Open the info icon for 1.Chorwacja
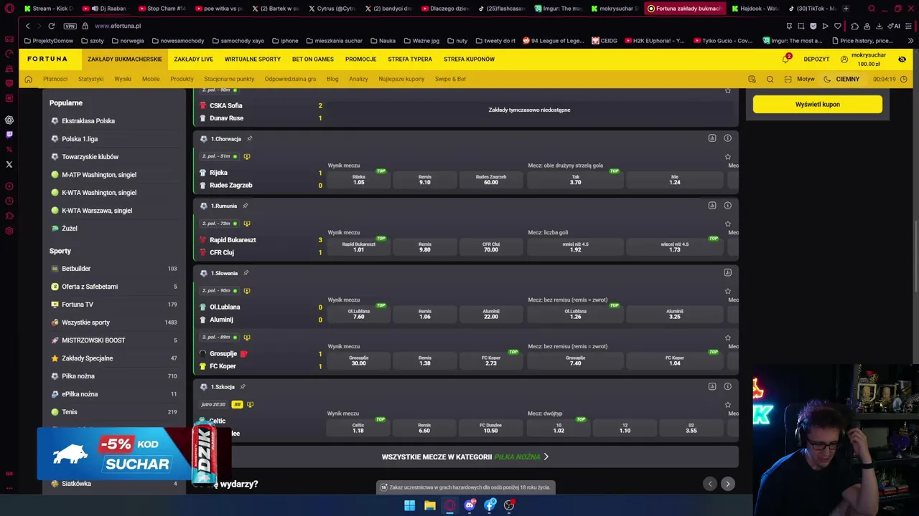Viewport: 919px width, 516px height. tap(727, 138)
